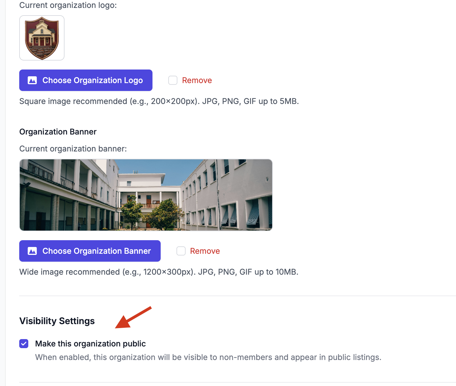
Task: Click the red Remove label next to banner
Action: [x=205, y=251]
